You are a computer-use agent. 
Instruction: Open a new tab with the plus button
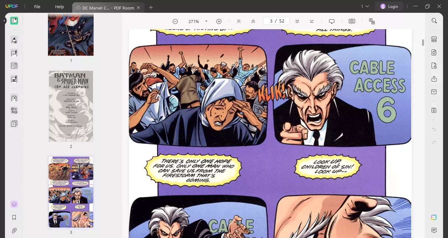click(151, 7)
